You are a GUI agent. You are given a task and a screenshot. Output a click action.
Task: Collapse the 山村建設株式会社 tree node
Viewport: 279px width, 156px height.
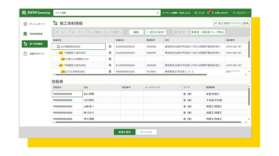pyautogui.click(x=55, y=47)
